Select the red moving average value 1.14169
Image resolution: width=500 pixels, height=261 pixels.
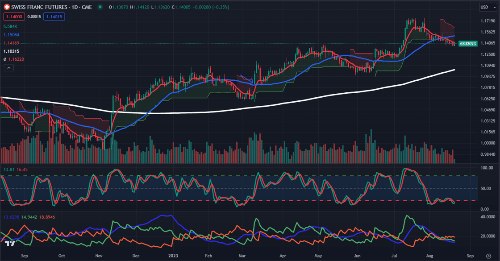[12, 43]
